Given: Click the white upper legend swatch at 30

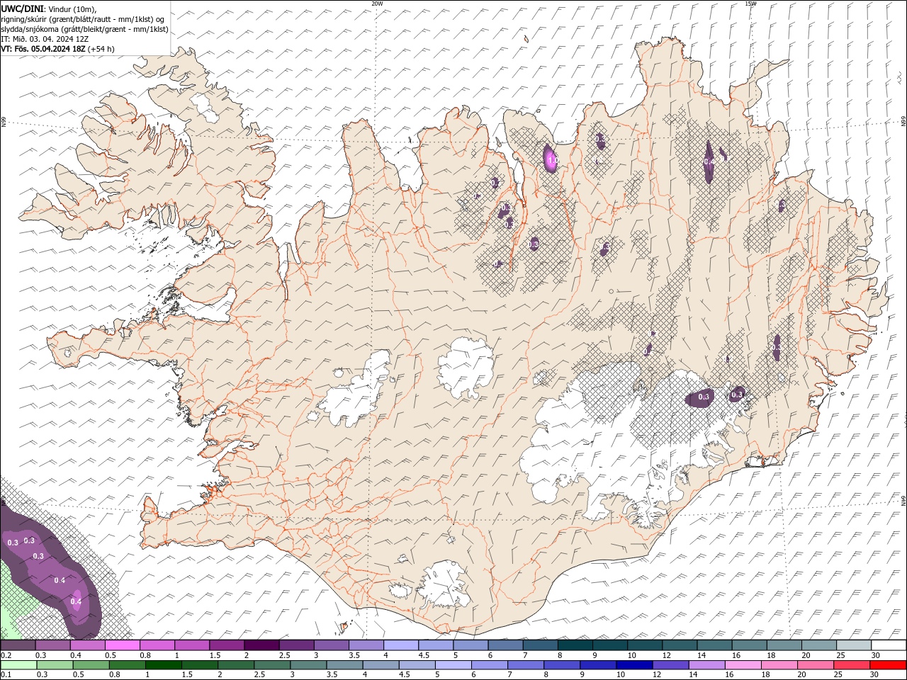Looking at the screenshot, I should (x=889, y=645).
